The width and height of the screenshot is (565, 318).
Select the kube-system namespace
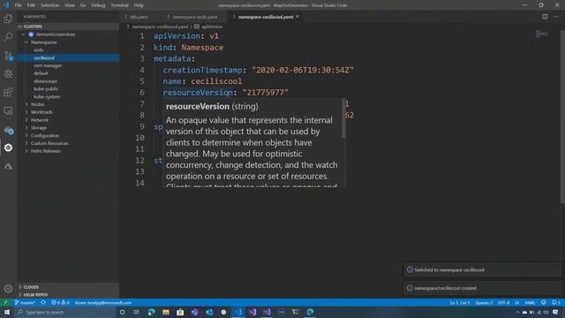click(47, 96)
